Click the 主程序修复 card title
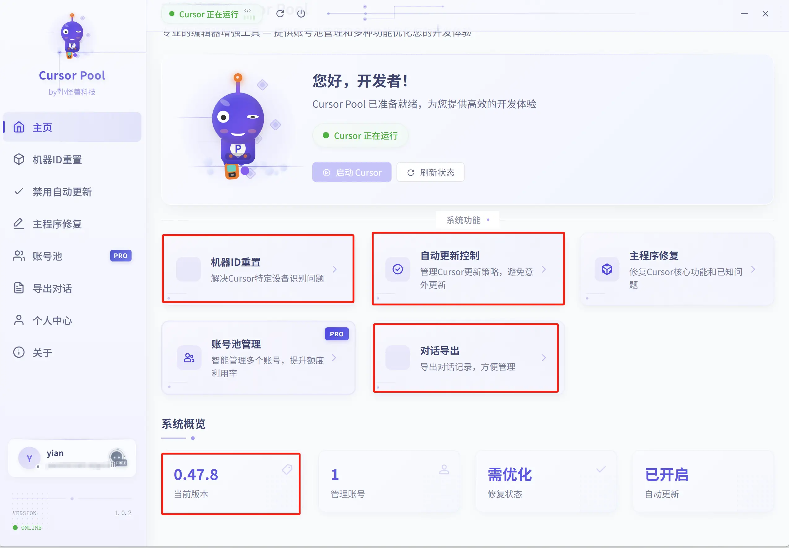This screenshot has width=789, height=548. pyautogui.click(x=654, y=256)
